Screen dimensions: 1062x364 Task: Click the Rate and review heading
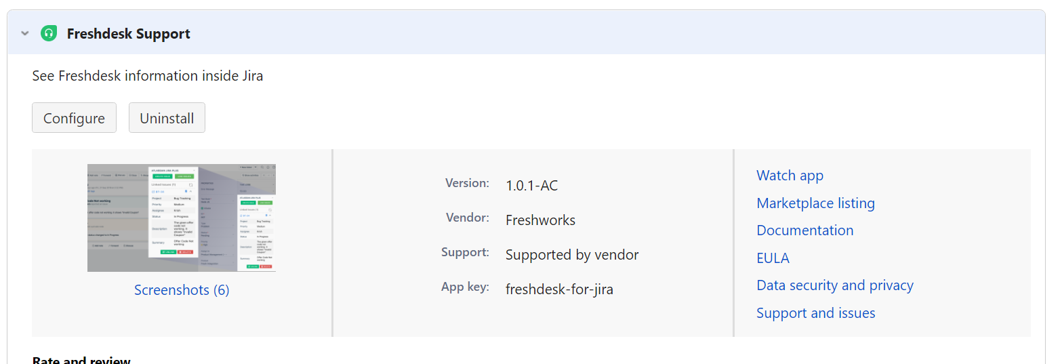point(81,359)
